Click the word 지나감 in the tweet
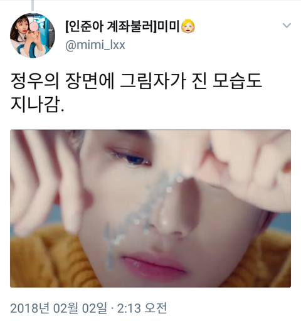The image size is (301, 326). click(x=34, y=105)
